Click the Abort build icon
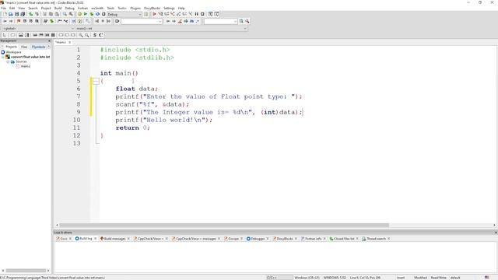Screen dimensions: 498x280 point(103,14)
